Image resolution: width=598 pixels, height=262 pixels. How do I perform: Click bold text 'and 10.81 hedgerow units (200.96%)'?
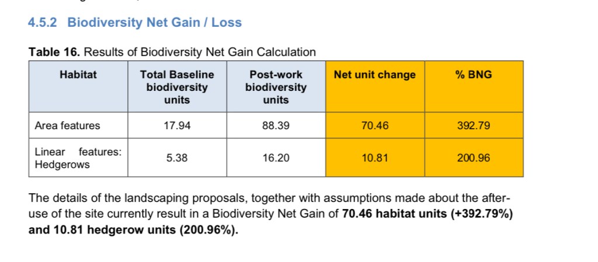tap(134, 229)
